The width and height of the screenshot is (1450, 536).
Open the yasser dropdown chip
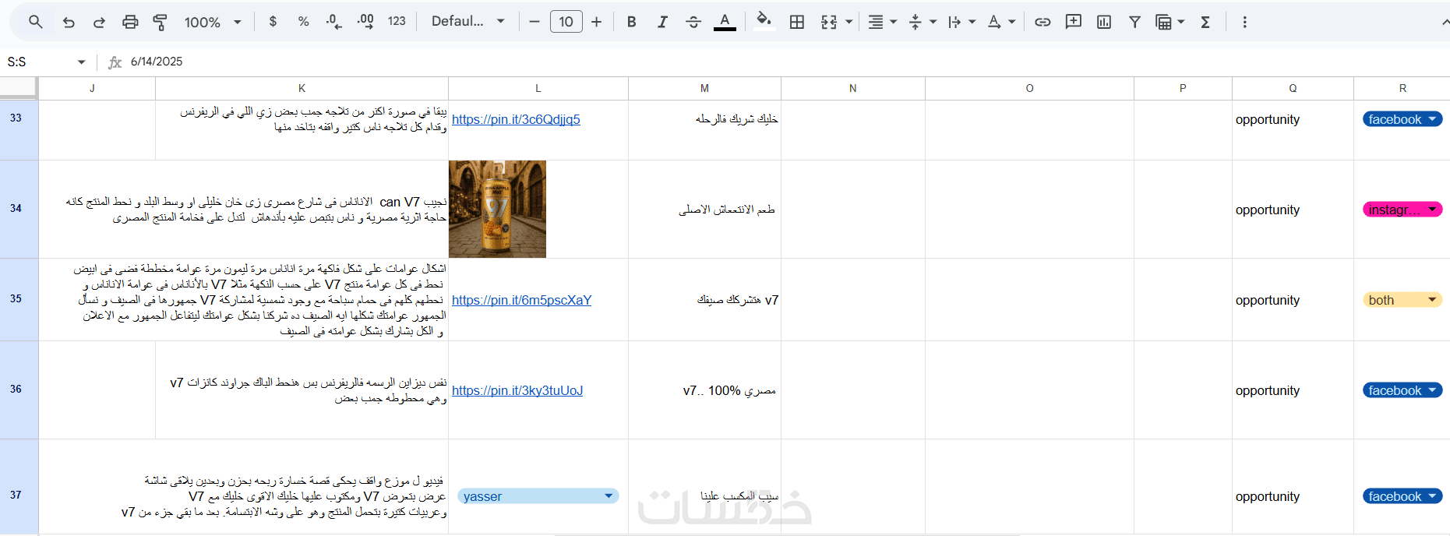(538, 496)
